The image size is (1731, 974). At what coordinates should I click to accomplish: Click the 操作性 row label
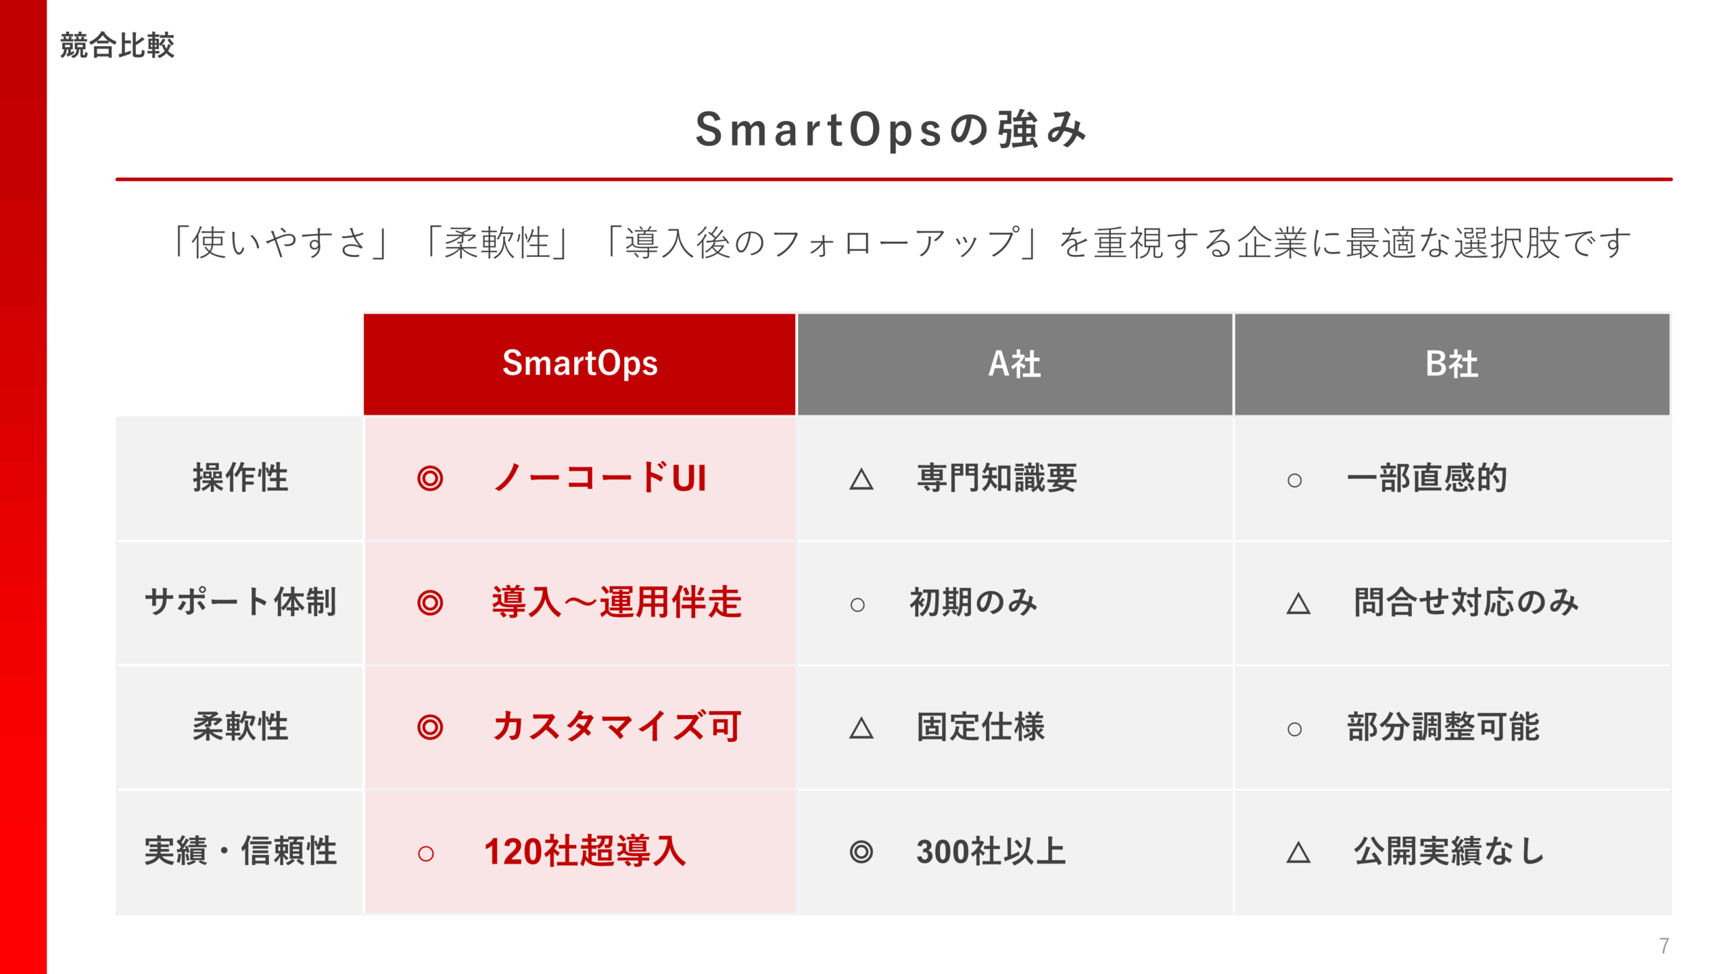point(240,478)
